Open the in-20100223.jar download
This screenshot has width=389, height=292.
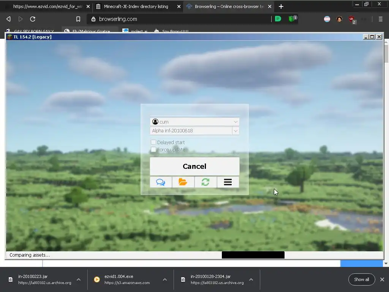(44, 279)
